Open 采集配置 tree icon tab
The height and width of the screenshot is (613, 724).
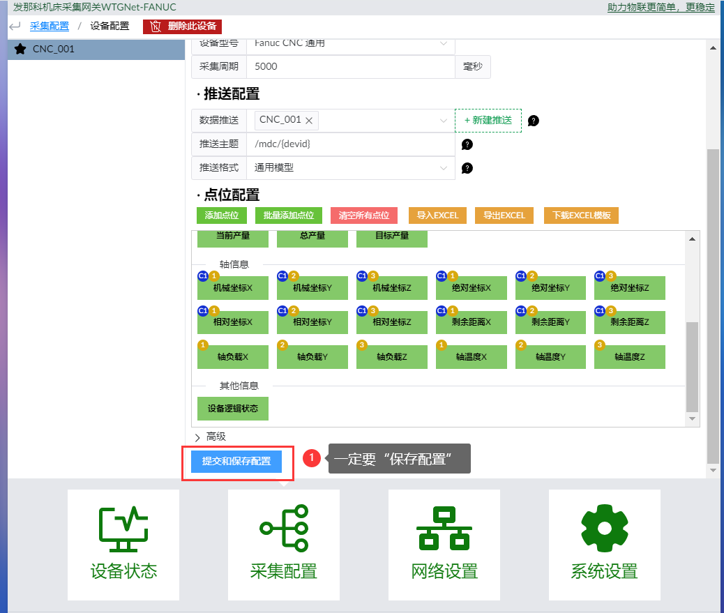point(283,545)
